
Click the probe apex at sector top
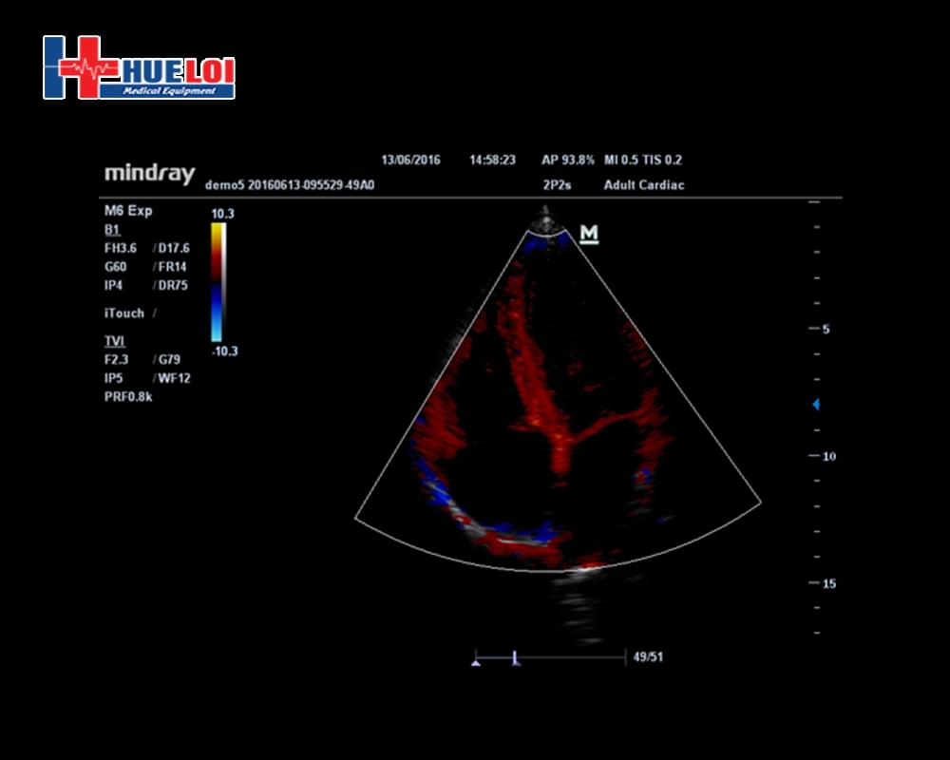coord(545,224)
